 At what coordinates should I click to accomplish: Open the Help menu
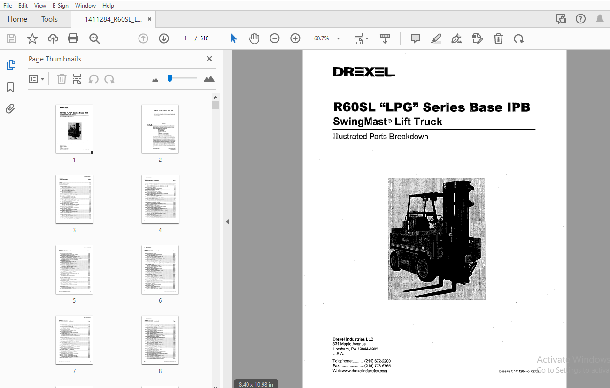click(108, 6)
